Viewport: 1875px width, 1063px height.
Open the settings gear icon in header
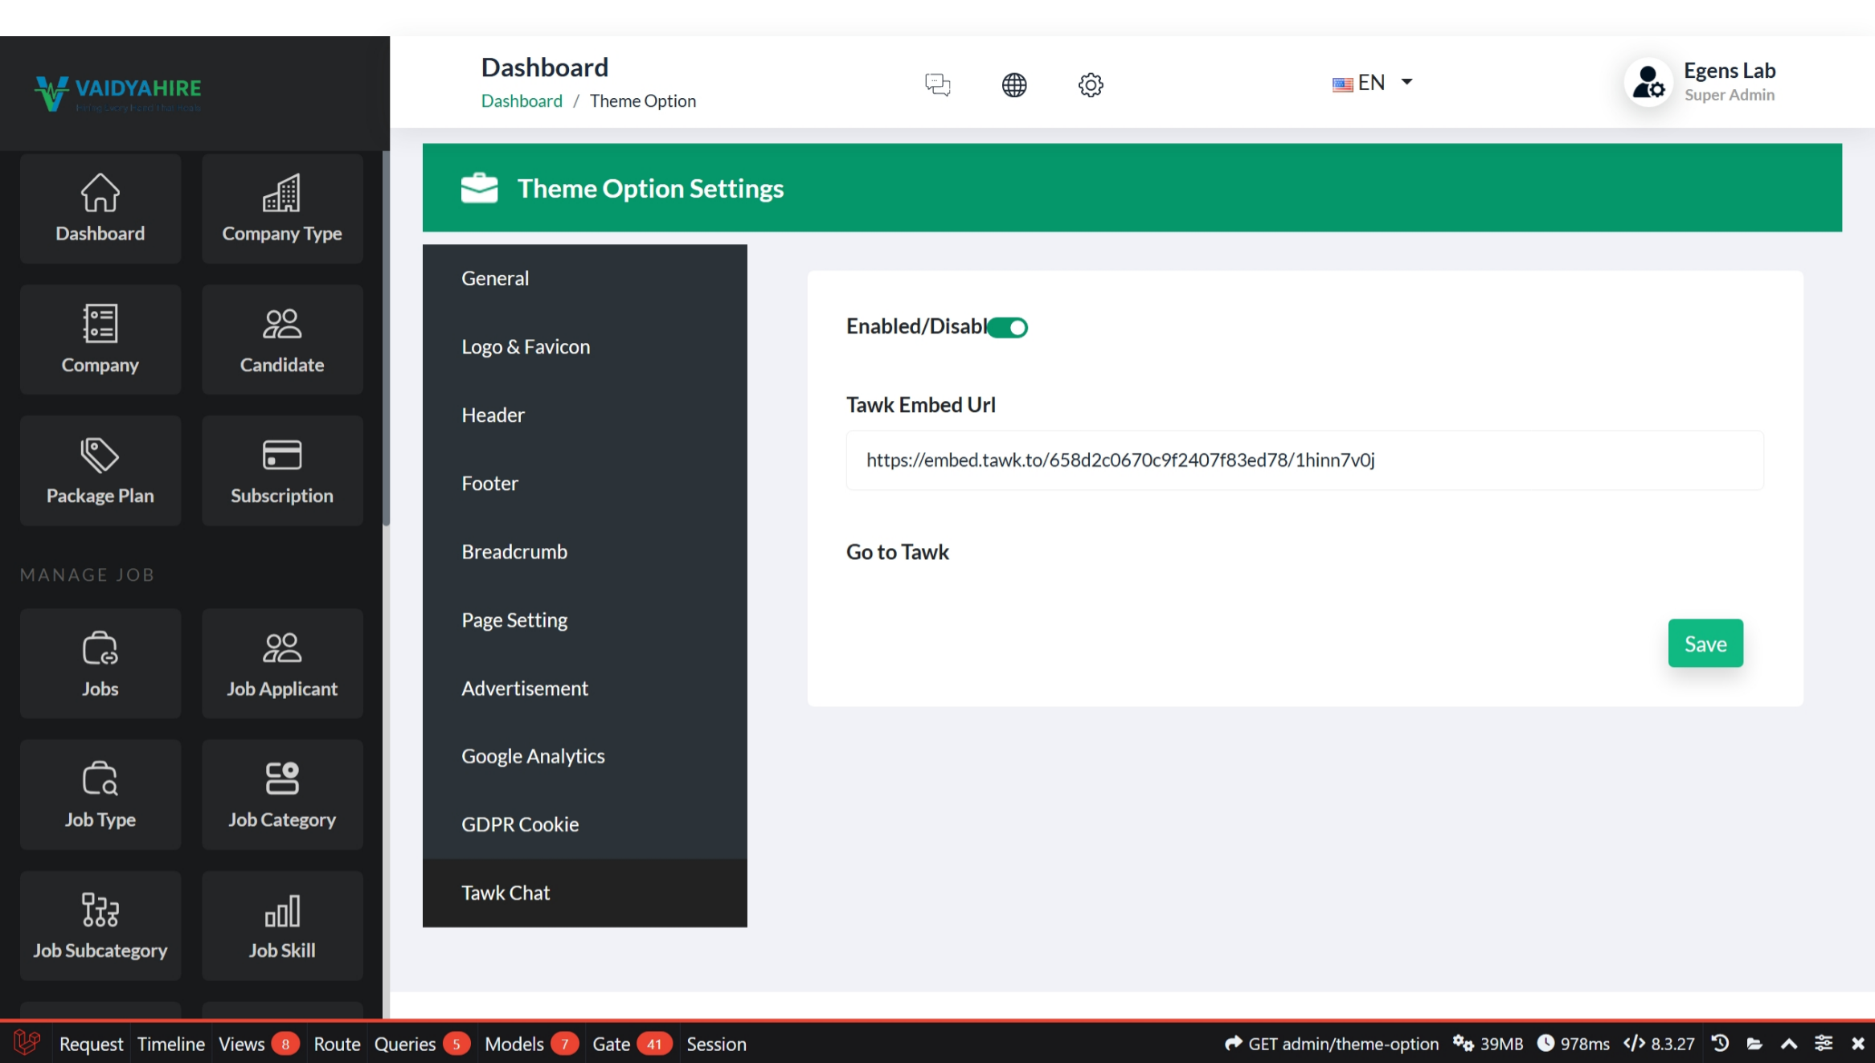tap(1090, 84)
